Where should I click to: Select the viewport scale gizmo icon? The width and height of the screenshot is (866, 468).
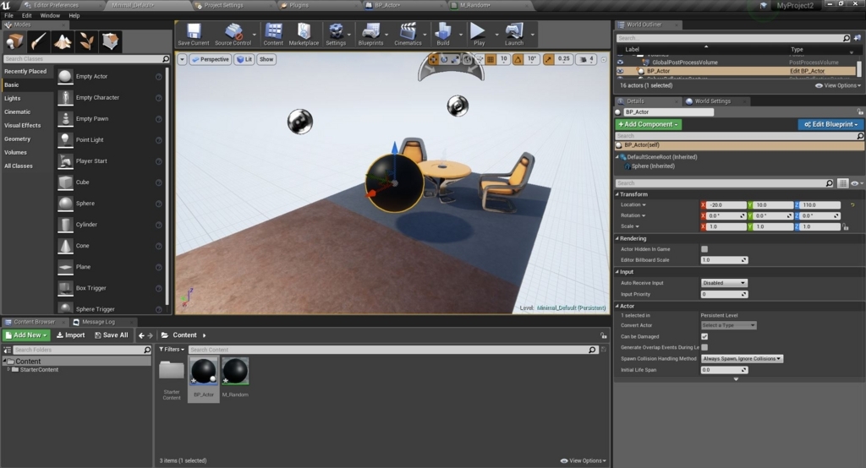[456, 59]
